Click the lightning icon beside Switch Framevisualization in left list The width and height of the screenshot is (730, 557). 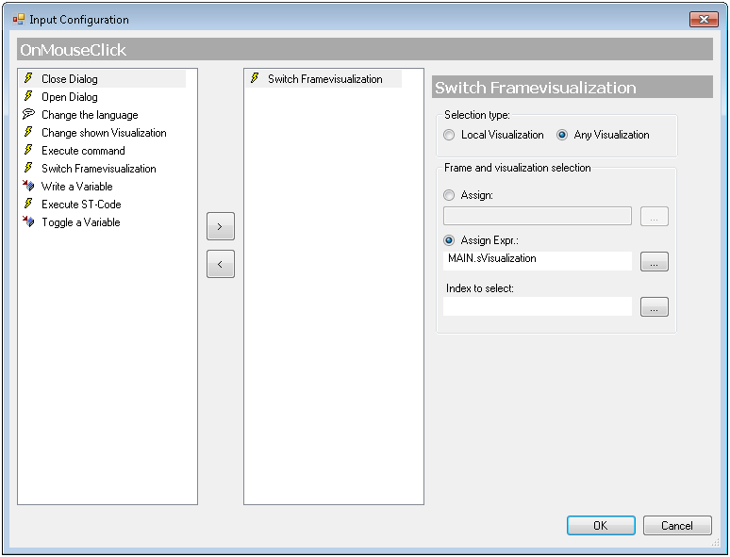[28, 168]
